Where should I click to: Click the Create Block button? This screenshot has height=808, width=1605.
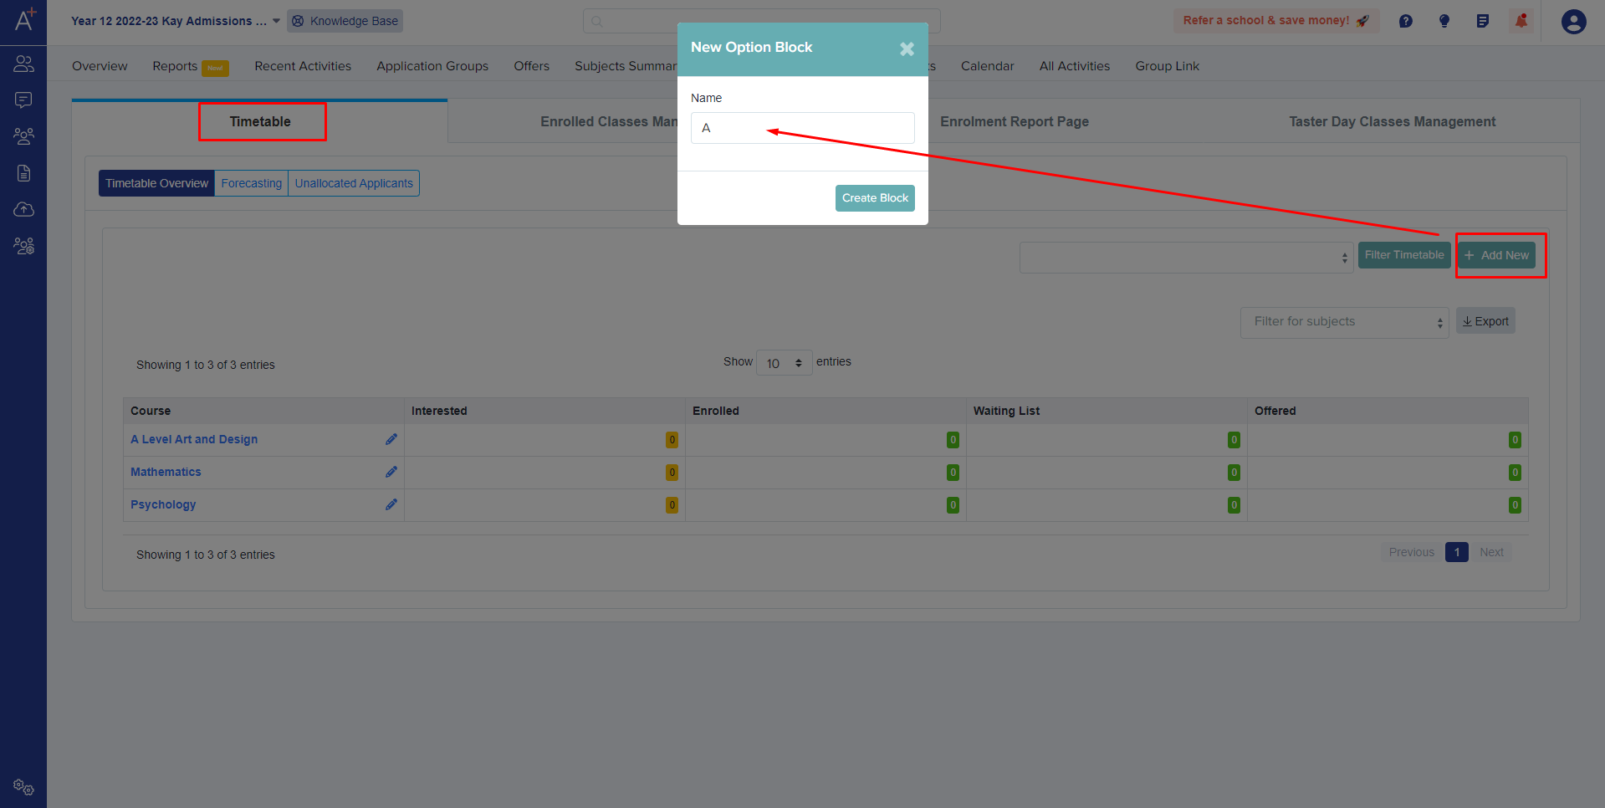click(875, 198)
